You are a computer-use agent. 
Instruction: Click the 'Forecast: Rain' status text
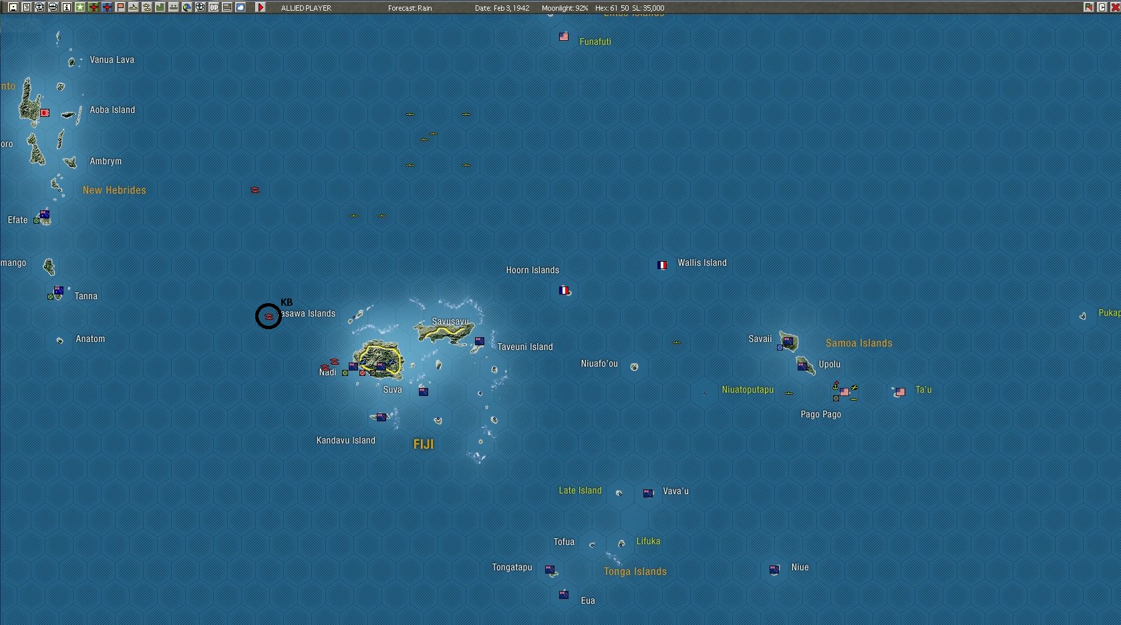tap(410, 8)
